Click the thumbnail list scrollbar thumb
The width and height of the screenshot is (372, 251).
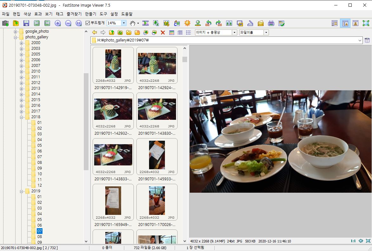(185, 59)
